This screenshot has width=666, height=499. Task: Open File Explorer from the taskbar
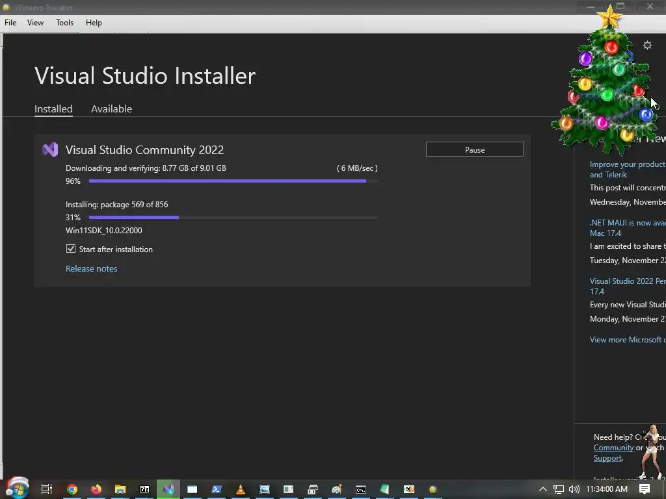tap(120, 489)
